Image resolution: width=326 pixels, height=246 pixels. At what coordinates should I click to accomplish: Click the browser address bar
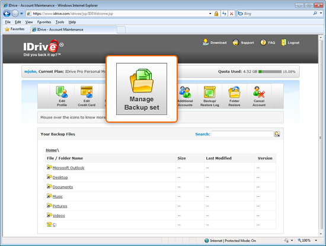117,14
